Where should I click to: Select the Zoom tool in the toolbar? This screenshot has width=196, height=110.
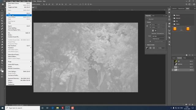[2, 63]
